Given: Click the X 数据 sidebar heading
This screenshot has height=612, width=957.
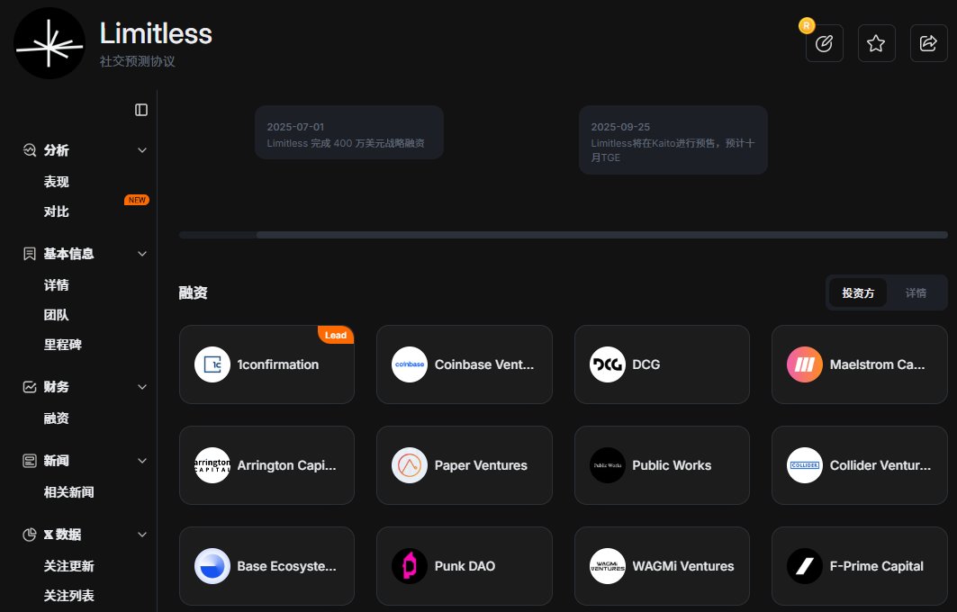Looking at the screenshot, I should 62,535.
